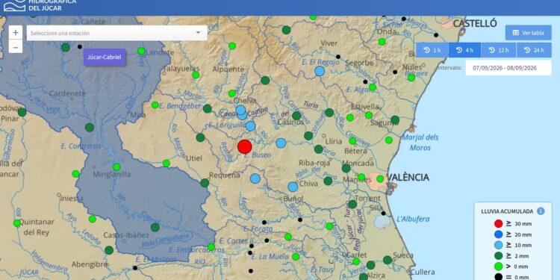Zoom in with the plus button

tap(16, 33)
